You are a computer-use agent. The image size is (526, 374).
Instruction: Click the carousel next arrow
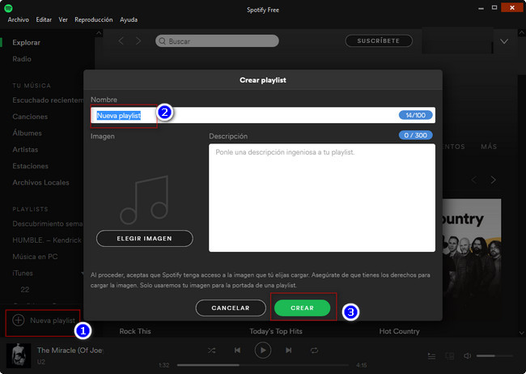click(493, 180)
